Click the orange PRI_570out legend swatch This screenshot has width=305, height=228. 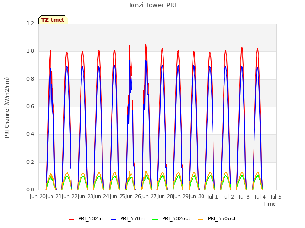tap(201, 219)
